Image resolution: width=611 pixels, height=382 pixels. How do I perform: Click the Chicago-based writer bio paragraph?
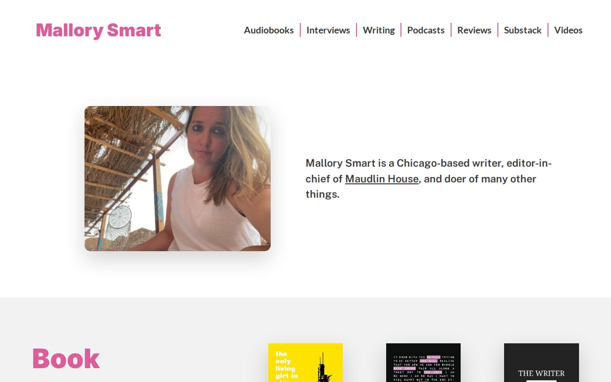429,179
